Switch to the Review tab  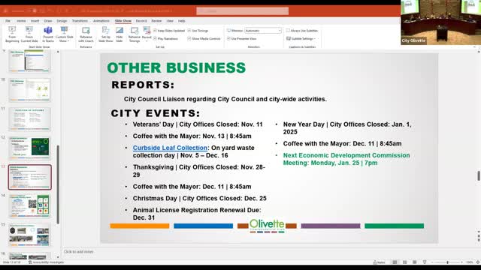156,21
